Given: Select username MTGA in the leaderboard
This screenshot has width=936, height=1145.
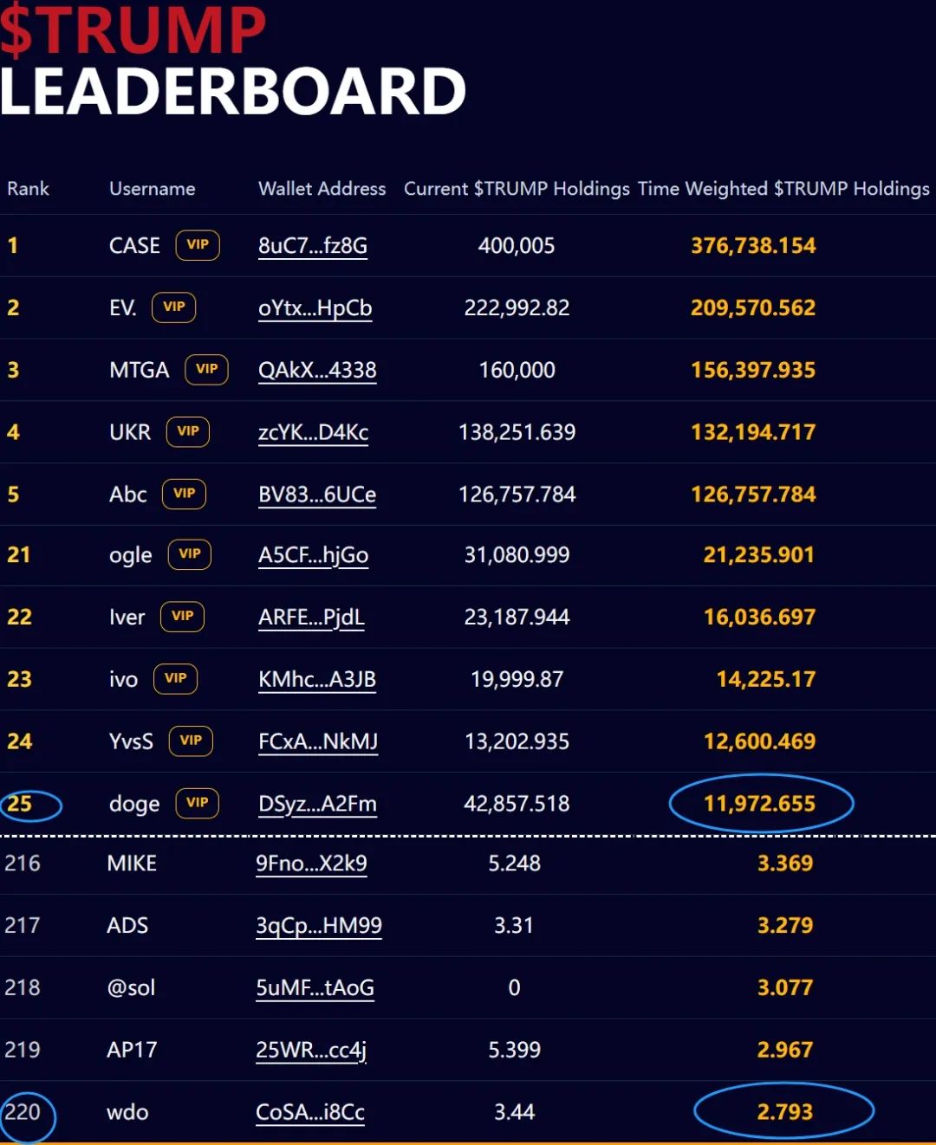Looking at the screenshot, I should 139,371.
